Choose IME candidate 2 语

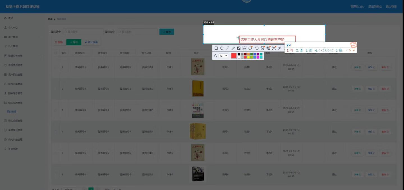(x=299, y=50)
